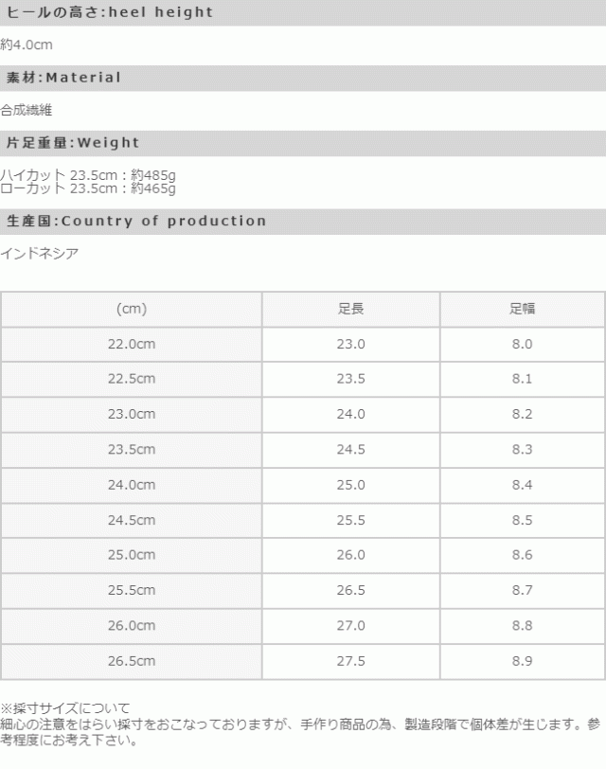This screenshot has height=769, width=606.
Task: Select the Weight section header
Action: coord(73,143)
